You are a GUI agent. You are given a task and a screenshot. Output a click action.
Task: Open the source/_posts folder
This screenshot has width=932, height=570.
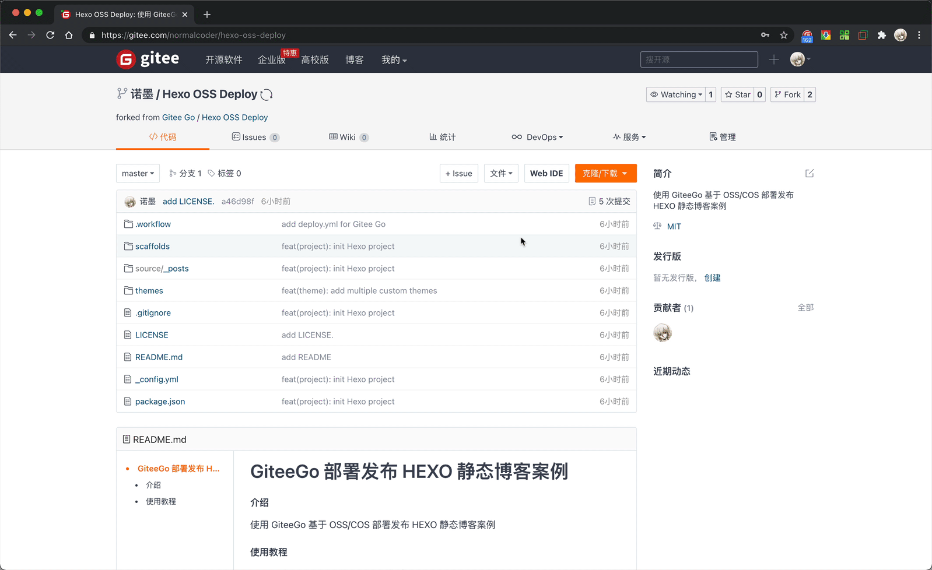pos(162,268)
